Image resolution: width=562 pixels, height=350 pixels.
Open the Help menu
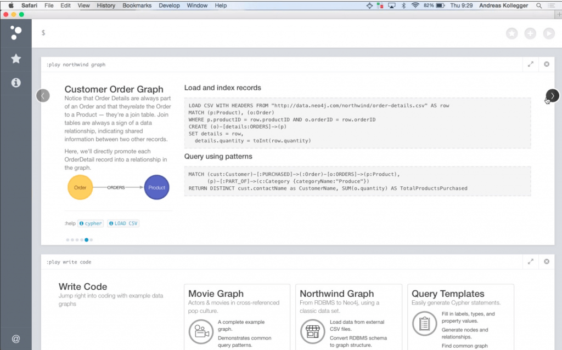click(x=221, y=5)
